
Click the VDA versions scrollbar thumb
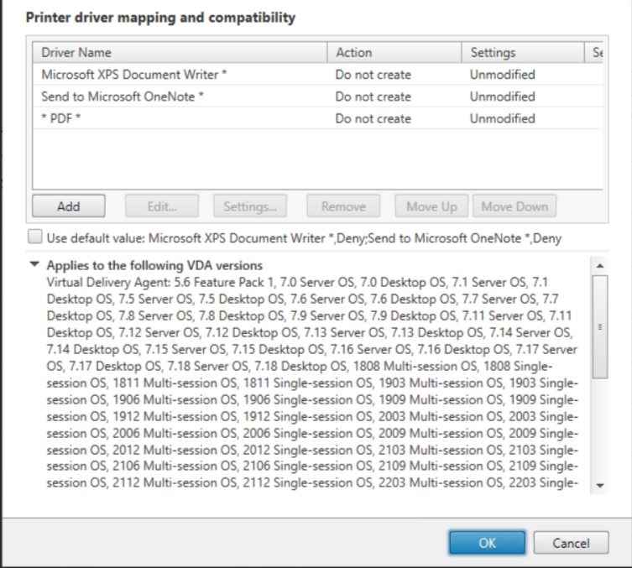pos(600,326)
